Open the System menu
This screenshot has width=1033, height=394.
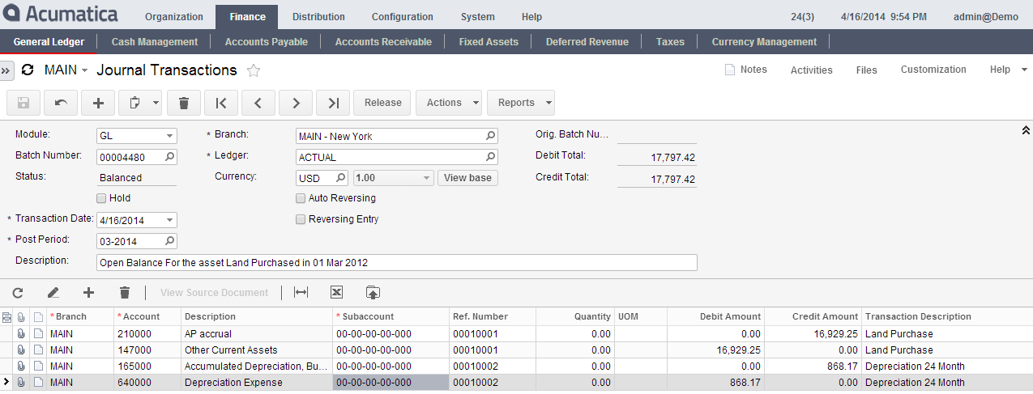pos(478,17)
